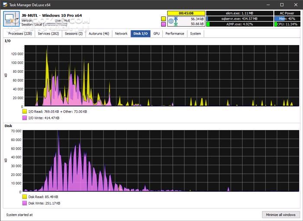Viewport: 303px width, 221px height.
Task: Go to the Network tab
Action: 121,33
